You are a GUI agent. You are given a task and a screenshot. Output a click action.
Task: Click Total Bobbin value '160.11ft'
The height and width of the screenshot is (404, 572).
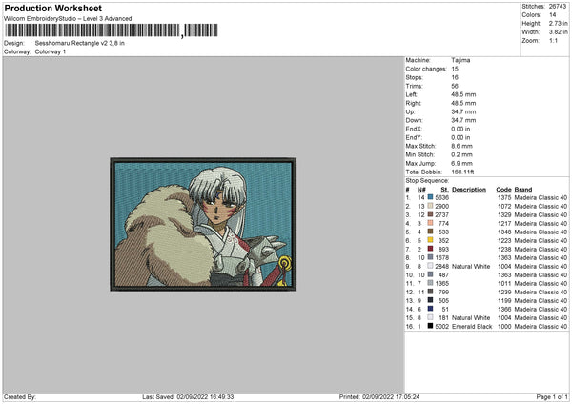pyautogui.click(x=462, y=172)
